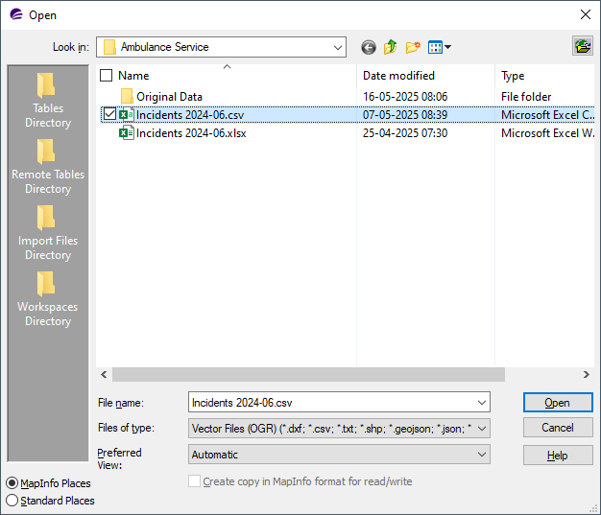Image resolution: width=601 pixels, height=515 pixels.
Task: Click the Open button
Action: click(x=558, y=403)
